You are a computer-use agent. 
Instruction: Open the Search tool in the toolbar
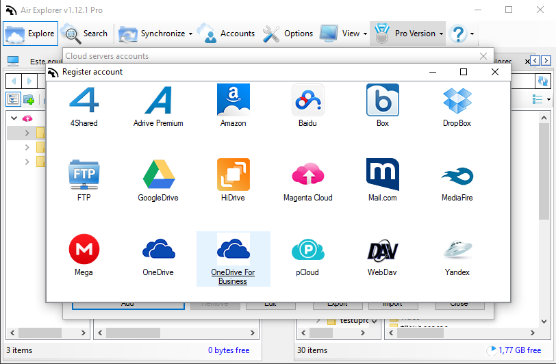(x=85, y=34)
